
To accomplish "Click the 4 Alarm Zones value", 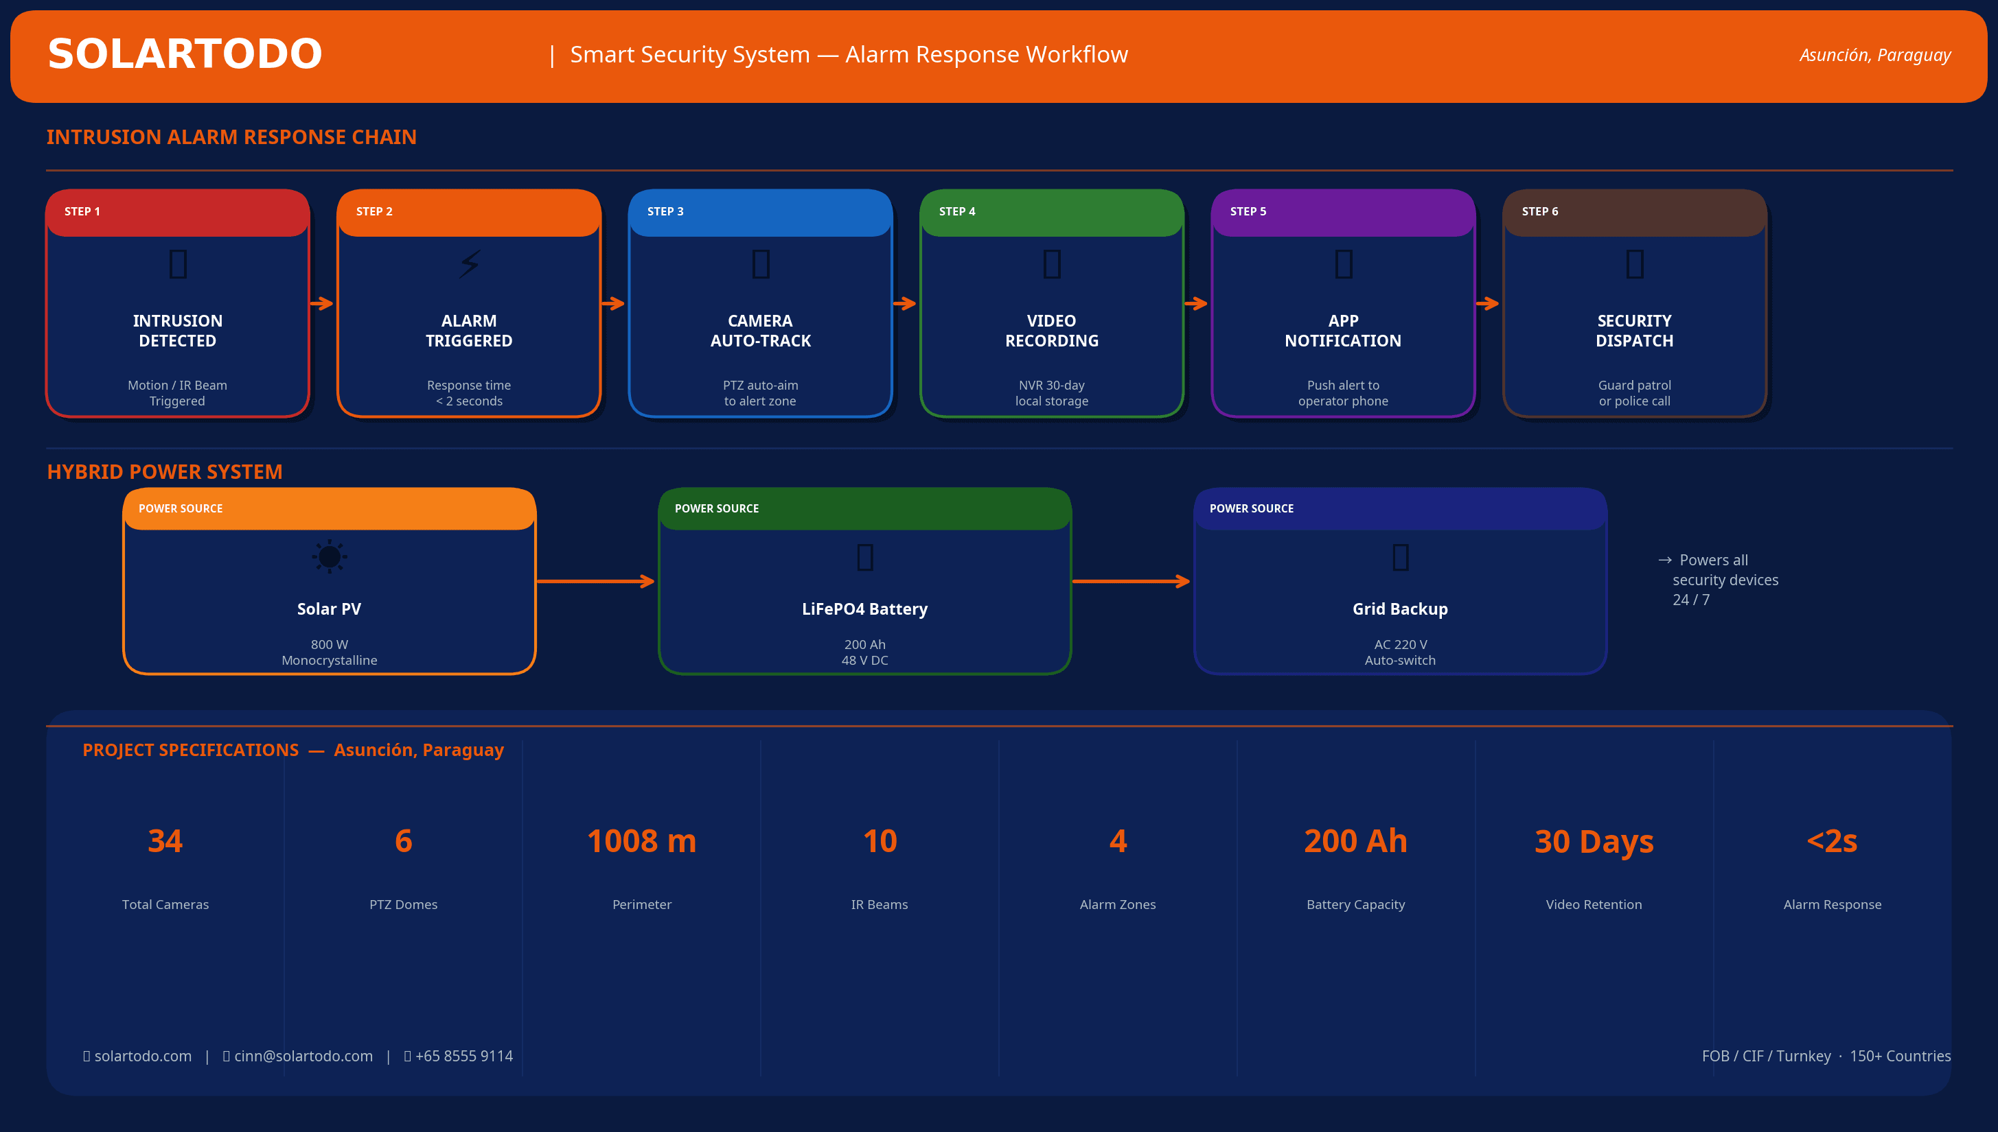I will [x=1117, y=840].
